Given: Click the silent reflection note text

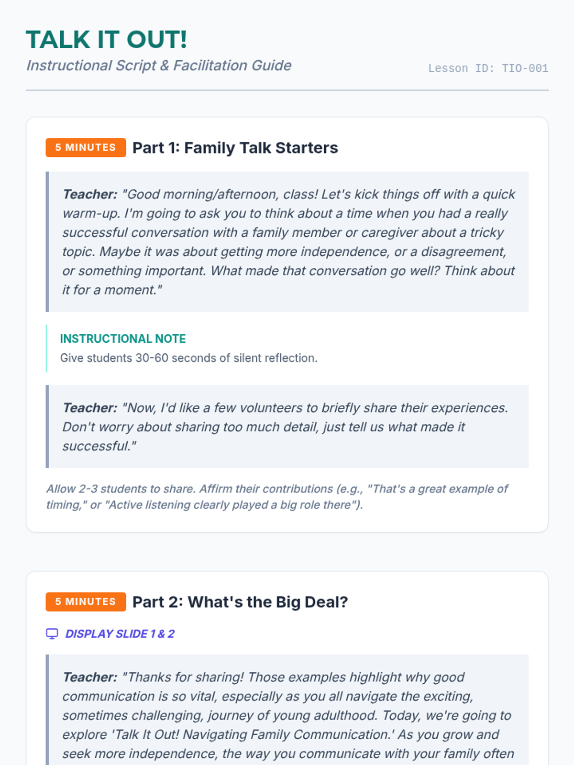Looking at the screenshot, I should click(x=188, y=358).
